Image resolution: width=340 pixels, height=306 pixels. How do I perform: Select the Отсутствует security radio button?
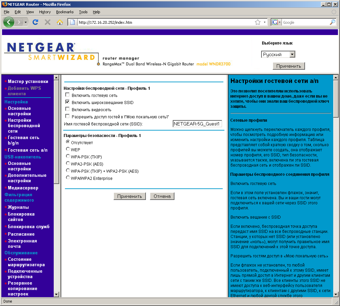click(68, 142)
